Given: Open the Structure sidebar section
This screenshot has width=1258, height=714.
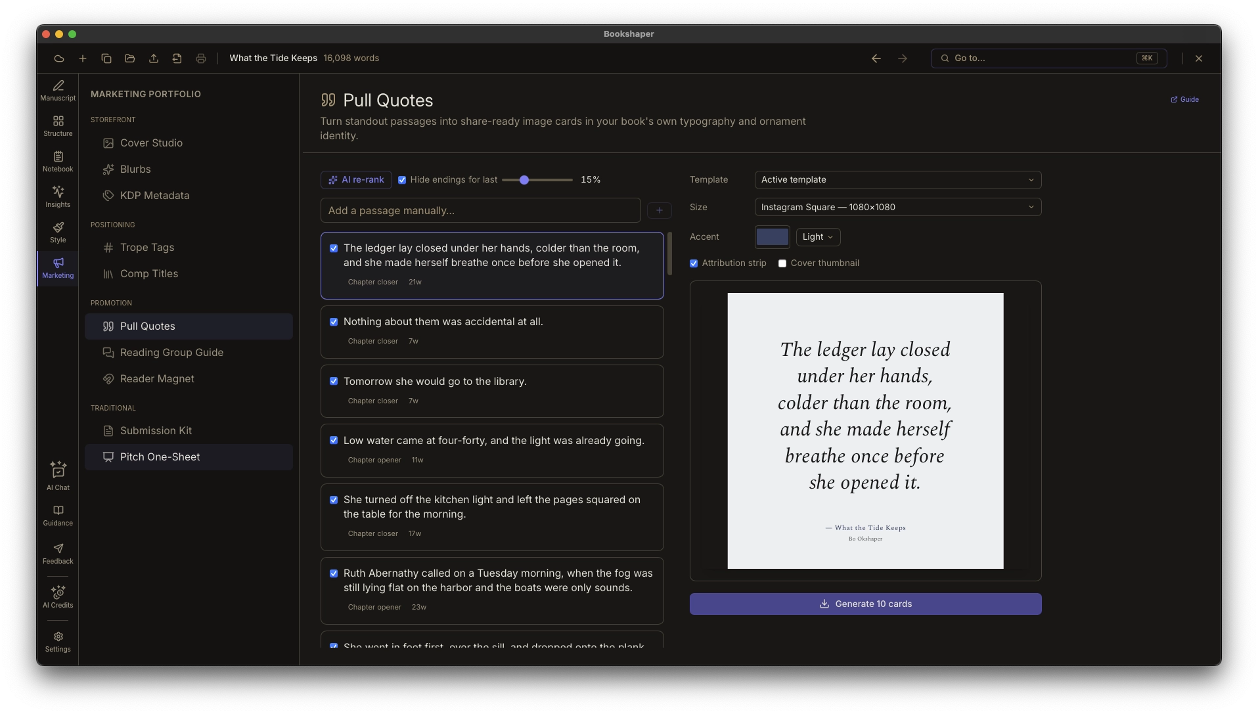Looking at the screenshot, I should point(58,126).
